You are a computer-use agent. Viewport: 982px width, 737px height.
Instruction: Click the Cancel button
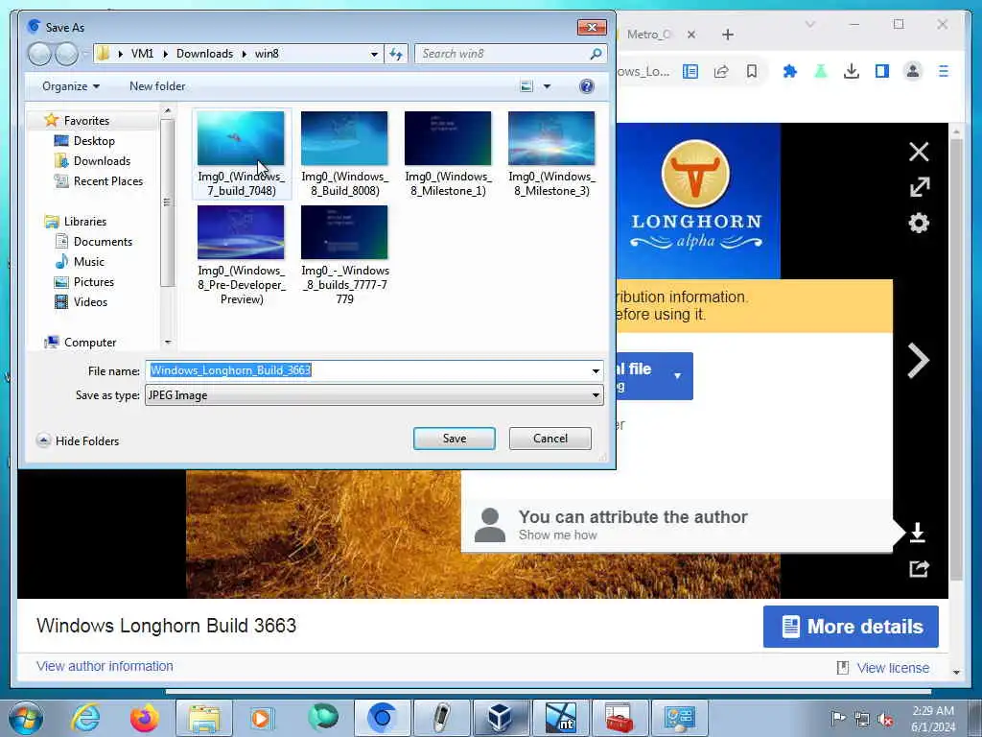tap(549, 439)
